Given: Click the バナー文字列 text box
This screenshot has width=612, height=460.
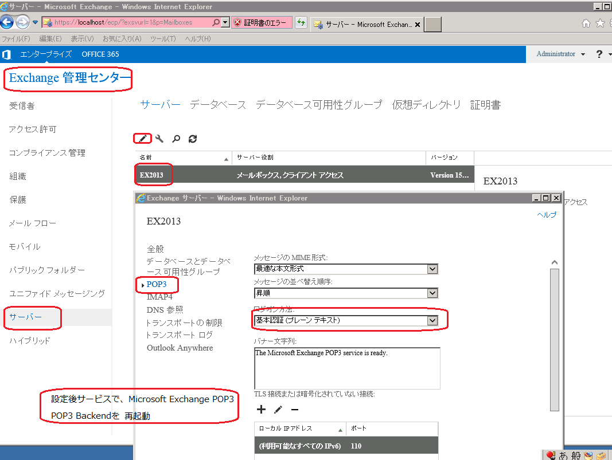Looking at the screenshot, I should (347, 368).
